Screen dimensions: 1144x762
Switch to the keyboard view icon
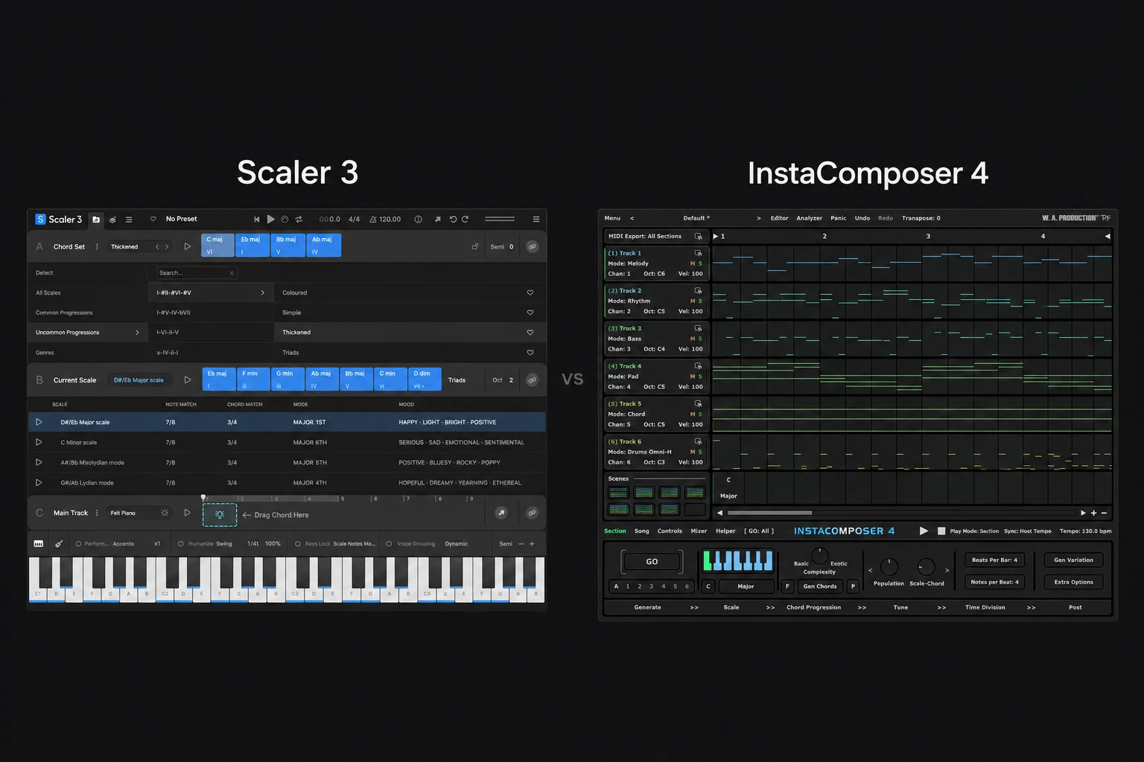39,544
